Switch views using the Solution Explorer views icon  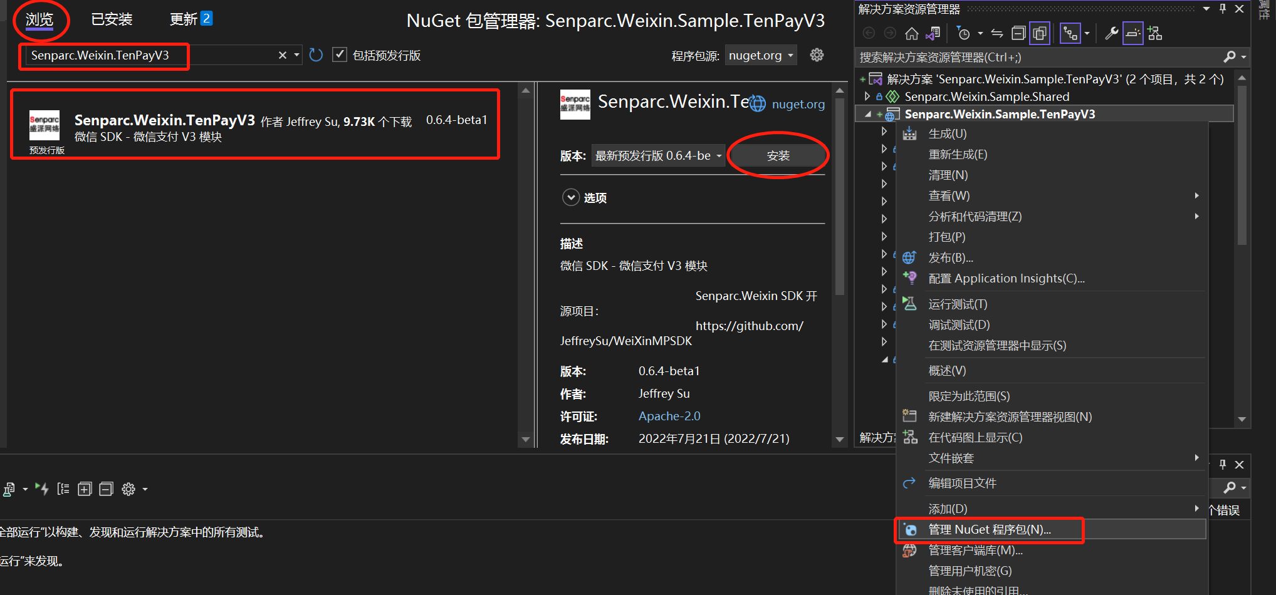pyautogui.click(x=933, y=33)
